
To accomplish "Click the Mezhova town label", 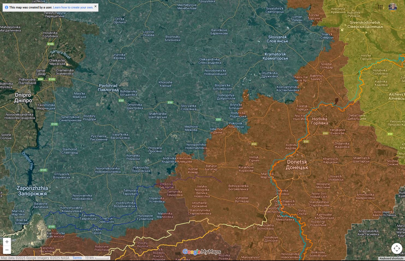I will 191,128.
